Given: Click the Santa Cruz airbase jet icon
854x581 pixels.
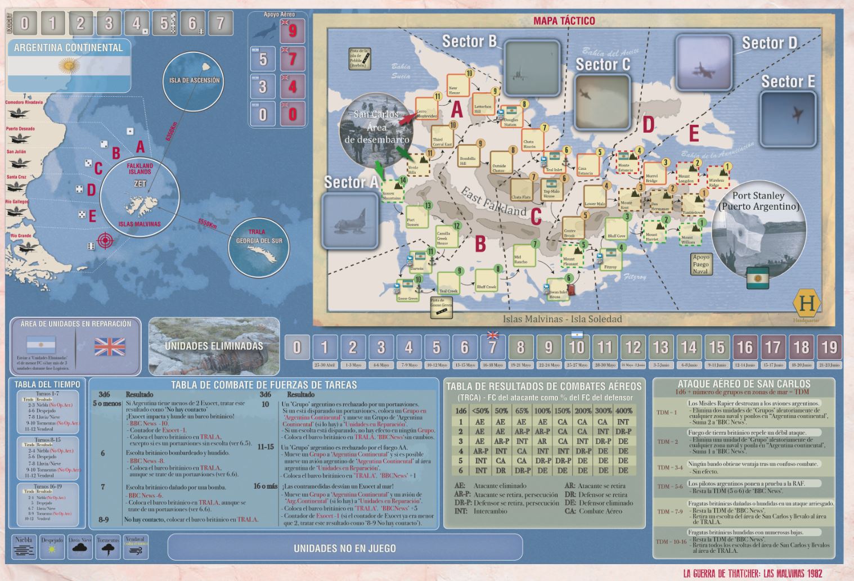Looking at the screenshot, I should (17, 188).
